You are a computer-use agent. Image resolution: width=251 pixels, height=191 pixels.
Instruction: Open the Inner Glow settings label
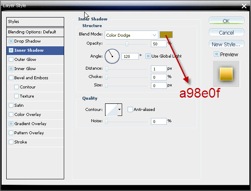(x=25, y=69)
